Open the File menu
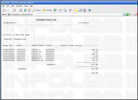138x100 pixels. tap(3, 6)
